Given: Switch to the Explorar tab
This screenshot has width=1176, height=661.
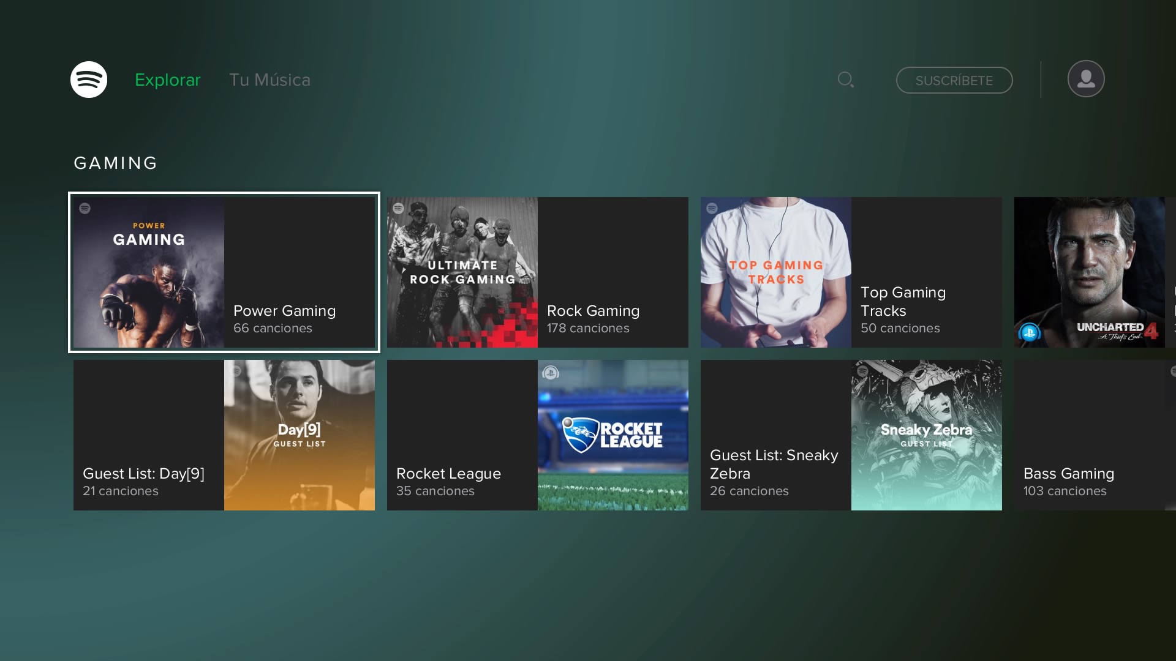Looking at the screenshot, I should (168, 80).
